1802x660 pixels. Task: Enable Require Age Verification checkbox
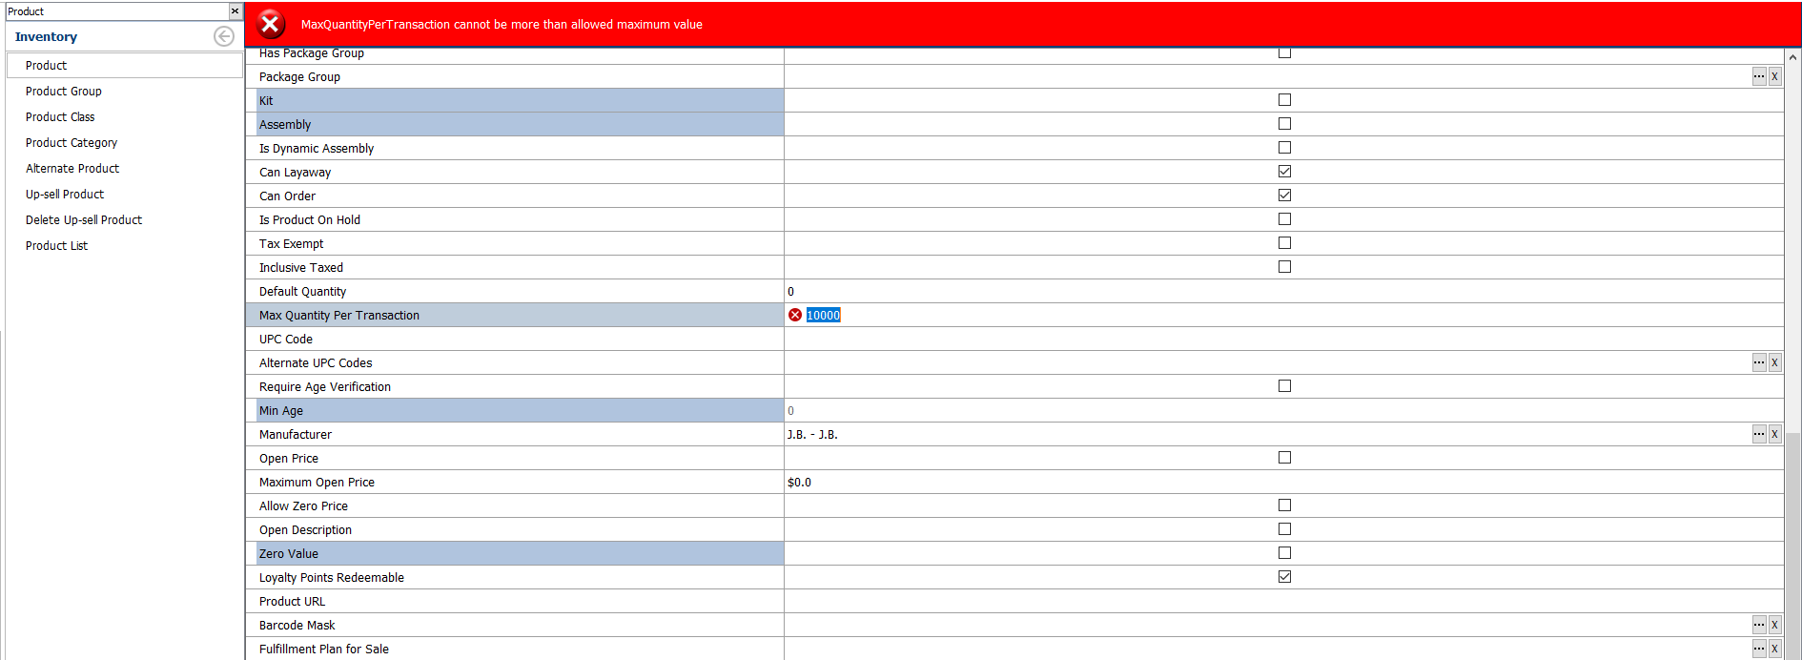[1284, 386]
